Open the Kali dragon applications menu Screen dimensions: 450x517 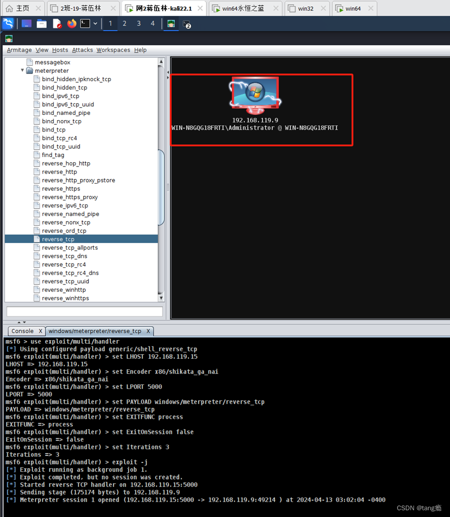point(8,24)
